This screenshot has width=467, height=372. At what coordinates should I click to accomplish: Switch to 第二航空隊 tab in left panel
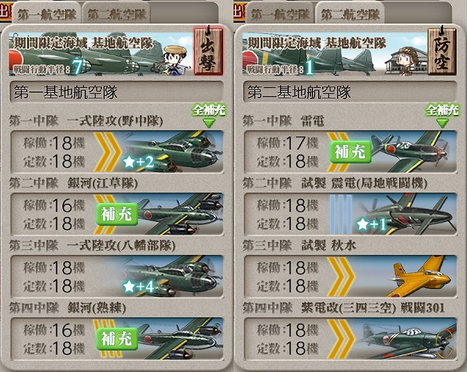(x=116, y=14)
